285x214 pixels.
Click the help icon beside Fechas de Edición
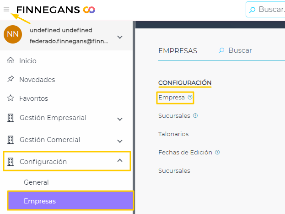pyautogui.click(x=217, y=152)
